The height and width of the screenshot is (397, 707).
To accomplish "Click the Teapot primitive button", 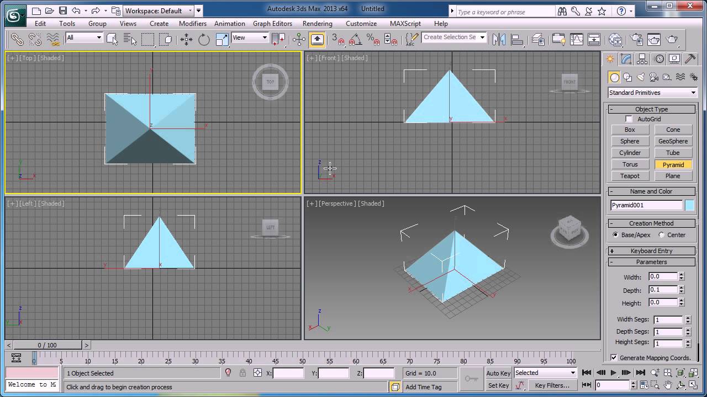I will 630,176.
